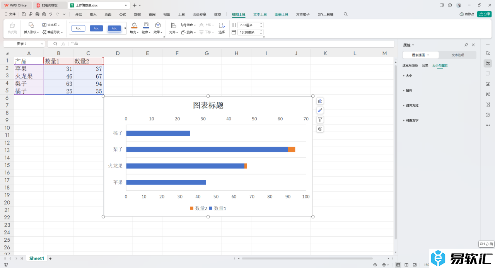
Task: Select the outlined Abc shape style
Action: 78,28
